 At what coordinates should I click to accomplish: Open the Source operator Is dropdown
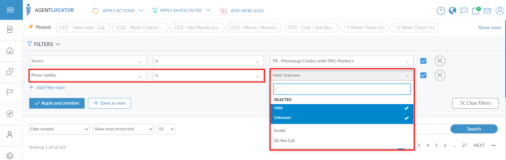(208, 61)
